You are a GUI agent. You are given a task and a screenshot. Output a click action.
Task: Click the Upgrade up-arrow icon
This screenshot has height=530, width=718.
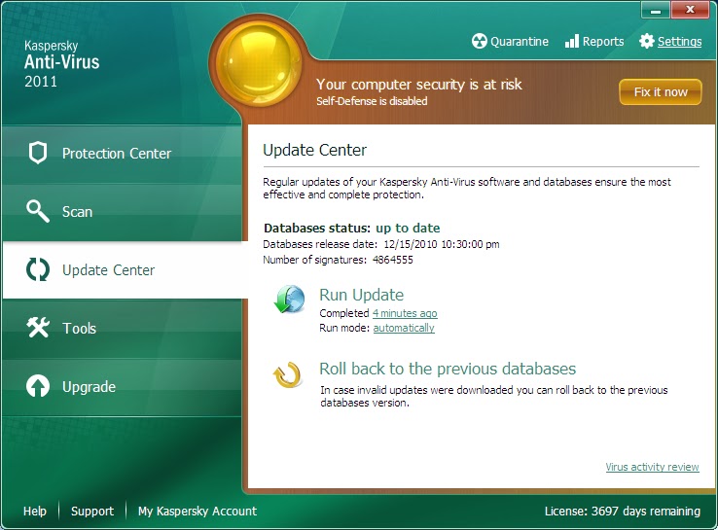pos(38,386)
